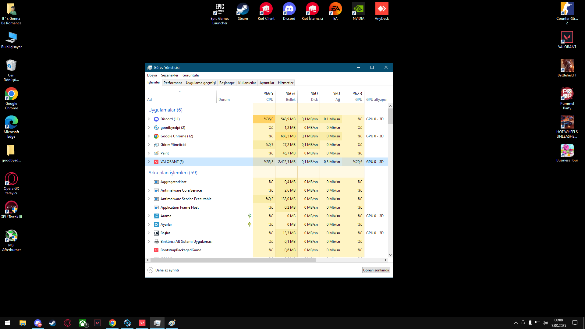Open the Riot İstemcisi desktop icon
Viewport: 585px width, 329px height.
tap(312, 12)
